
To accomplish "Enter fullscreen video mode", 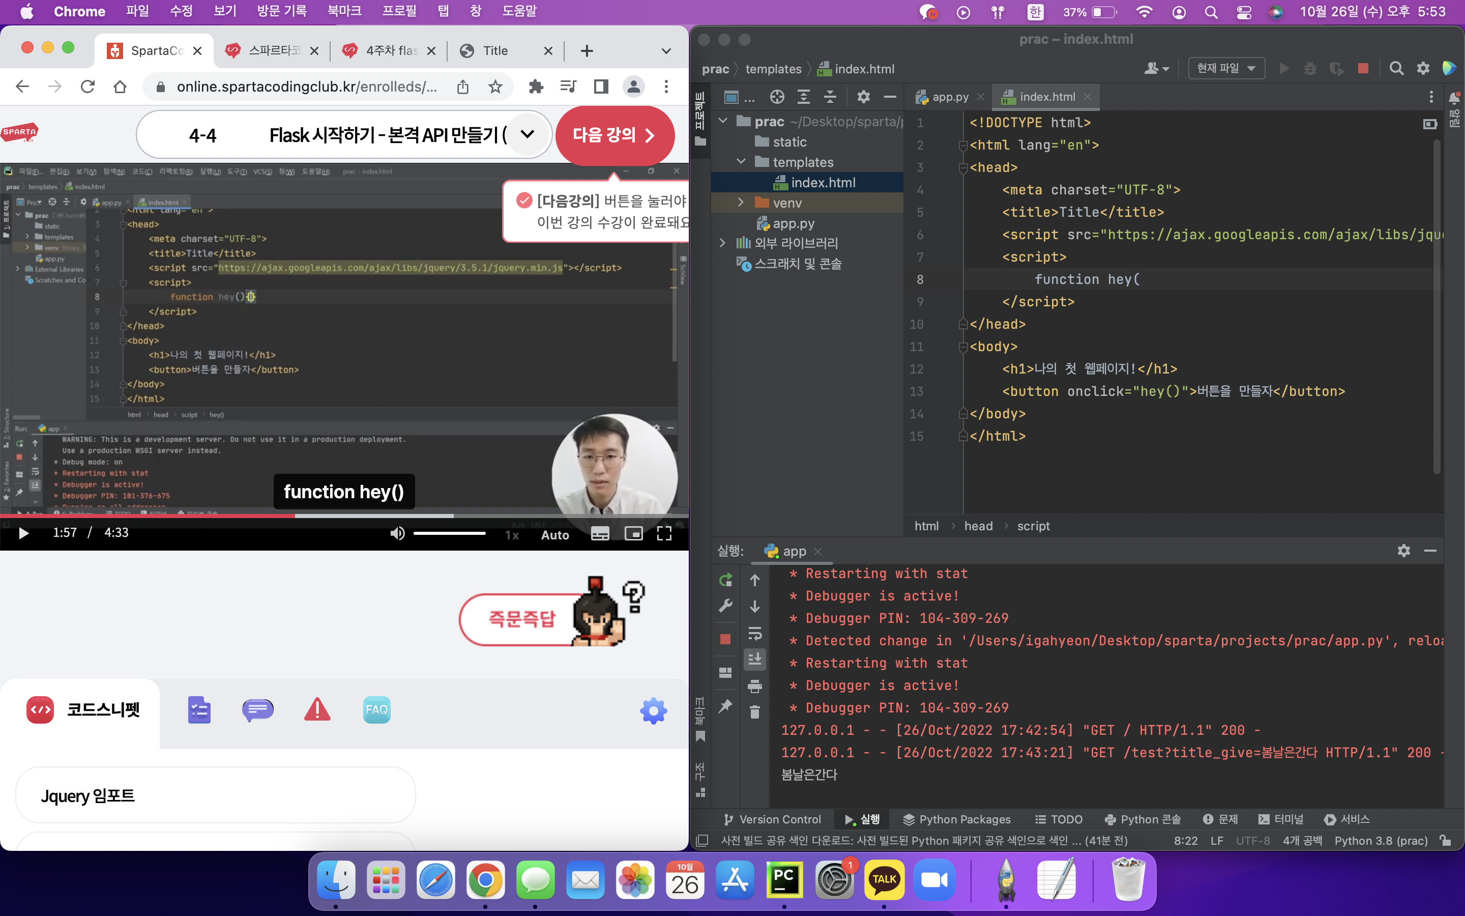I will (664, 533).
